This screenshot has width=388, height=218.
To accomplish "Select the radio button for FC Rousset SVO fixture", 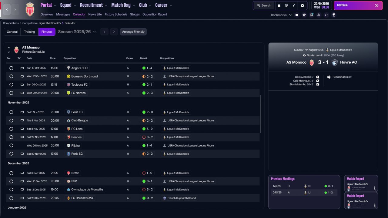I will coord(11,198).
